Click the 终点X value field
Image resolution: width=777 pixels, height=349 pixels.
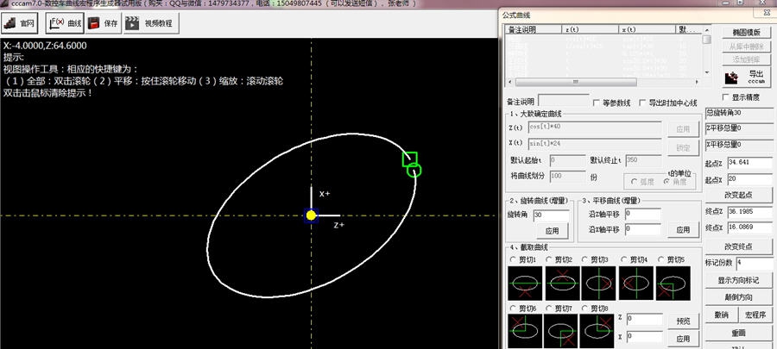(749, 227)
